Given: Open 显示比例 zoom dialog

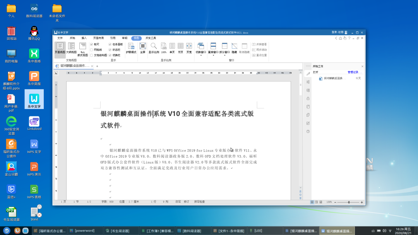Looking at the screenshot, I should coord(154,48).
